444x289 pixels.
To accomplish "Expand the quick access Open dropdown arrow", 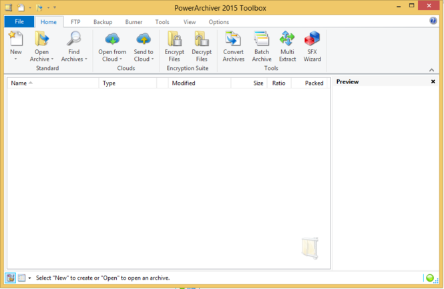I will (49, 7).
